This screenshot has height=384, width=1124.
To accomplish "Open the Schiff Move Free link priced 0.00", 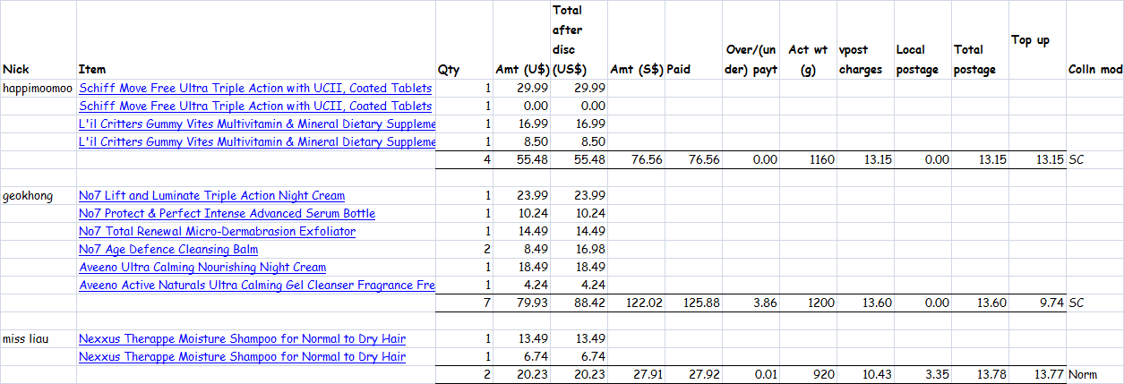I will tap(255, 107).
